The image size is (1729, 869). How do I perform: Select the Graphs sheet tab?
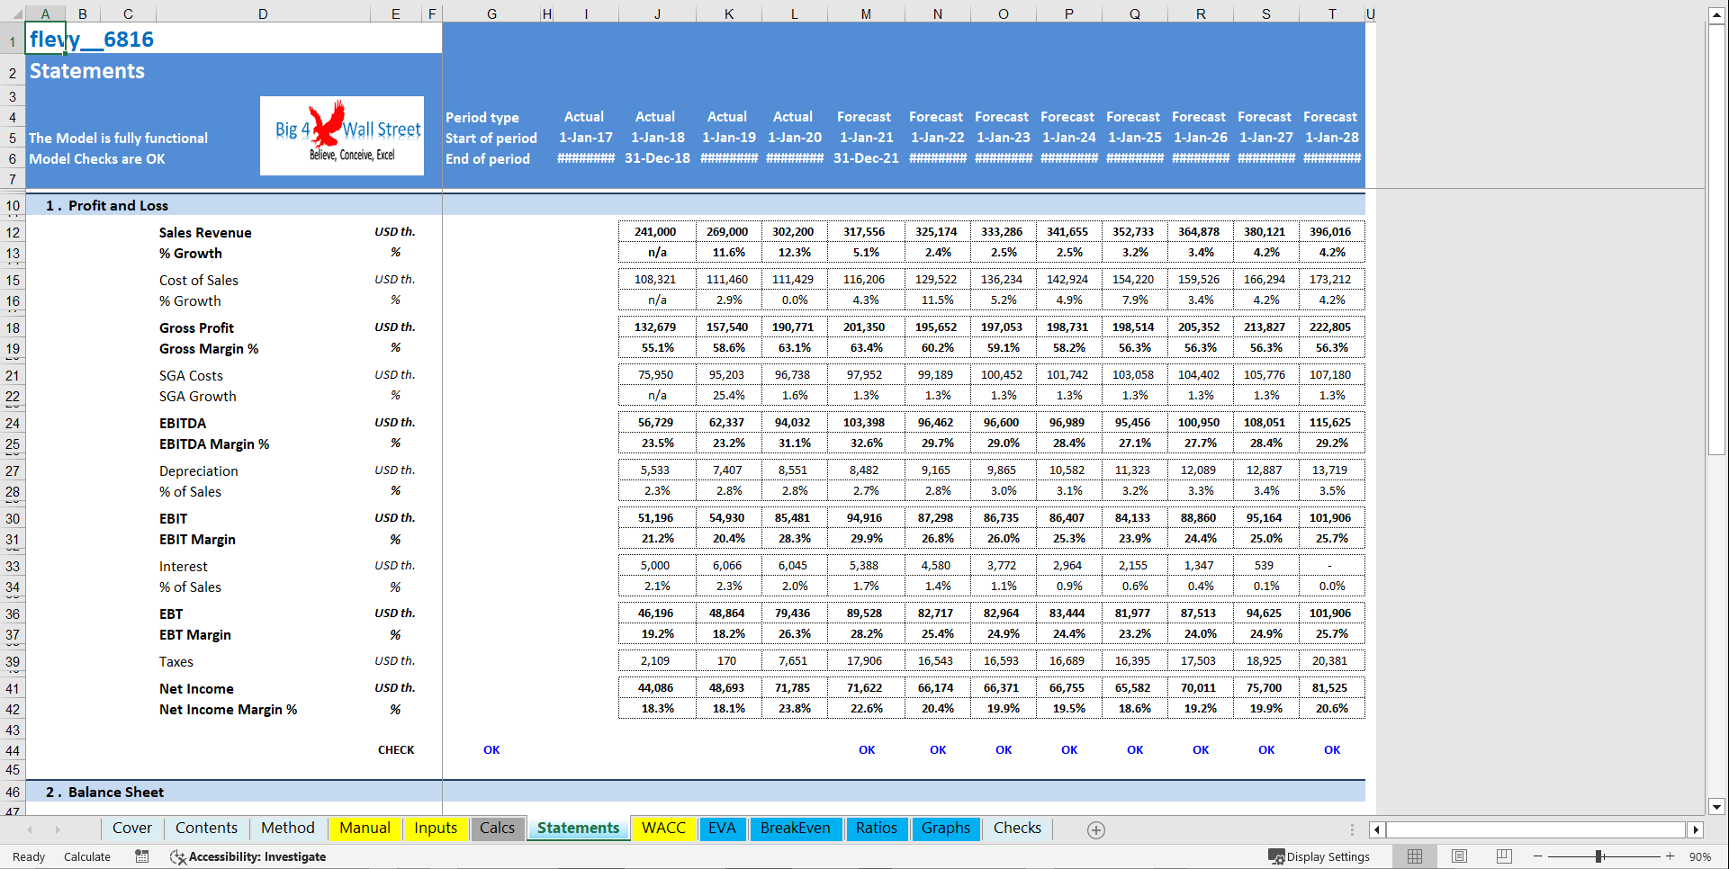(945, 829)
